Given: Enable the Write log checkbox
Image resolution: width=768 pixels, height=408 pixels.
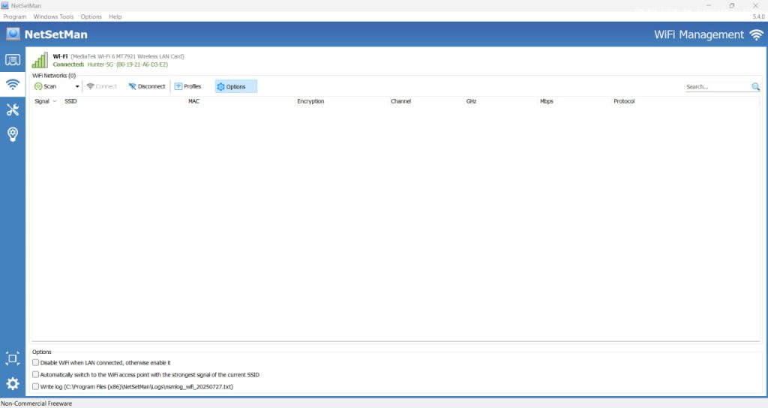Looking at the screenshot, I should pos(36,386).
